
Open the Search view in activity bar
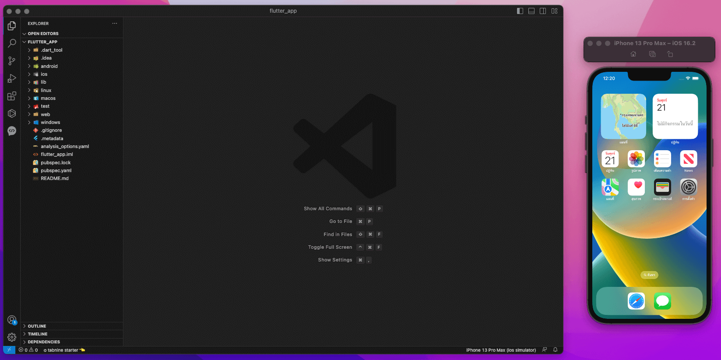(12, 43)
